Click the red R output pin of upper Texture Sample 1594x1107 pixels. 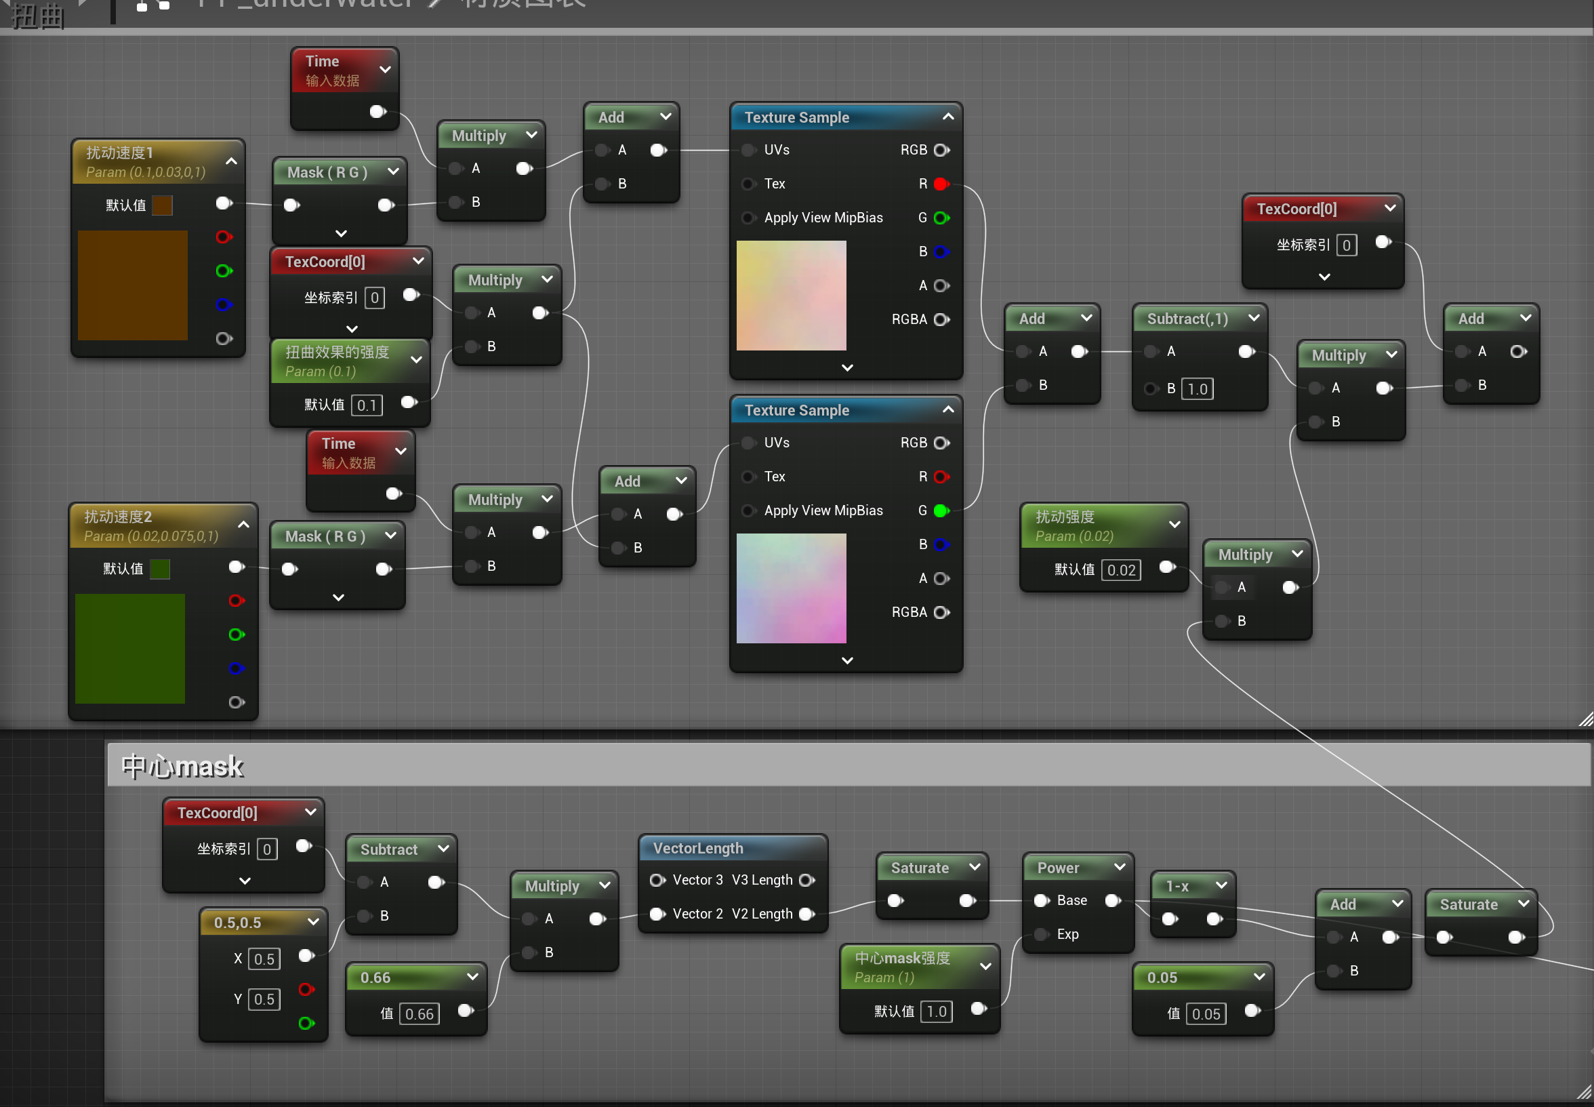pos(941,184)
